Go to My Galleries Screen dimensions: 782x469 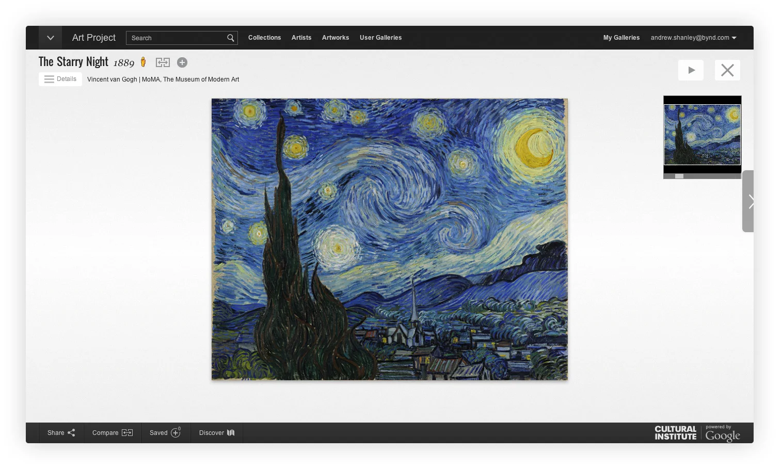tap(621, 38)
